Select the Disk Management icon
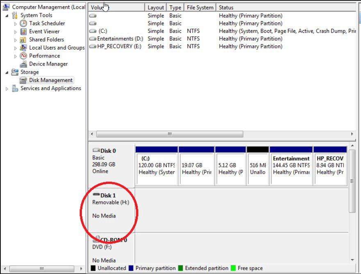 coord(23,80)
